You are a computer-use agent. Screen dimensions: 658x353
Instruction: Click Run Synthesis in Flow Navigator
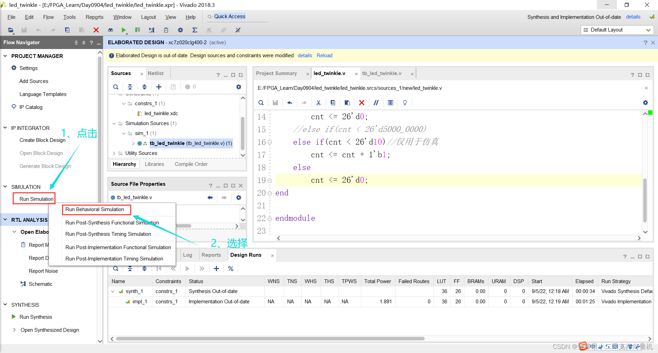tap(36, 317)
